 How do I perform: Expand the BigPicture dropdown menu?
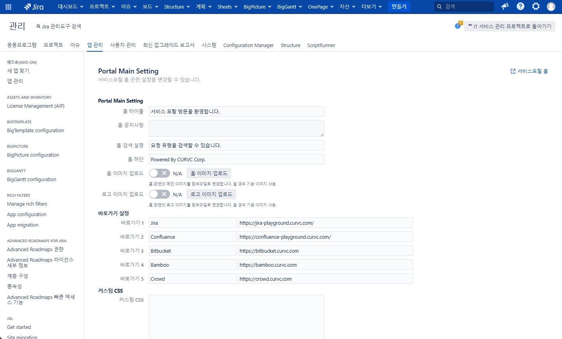tap(257, 7)
